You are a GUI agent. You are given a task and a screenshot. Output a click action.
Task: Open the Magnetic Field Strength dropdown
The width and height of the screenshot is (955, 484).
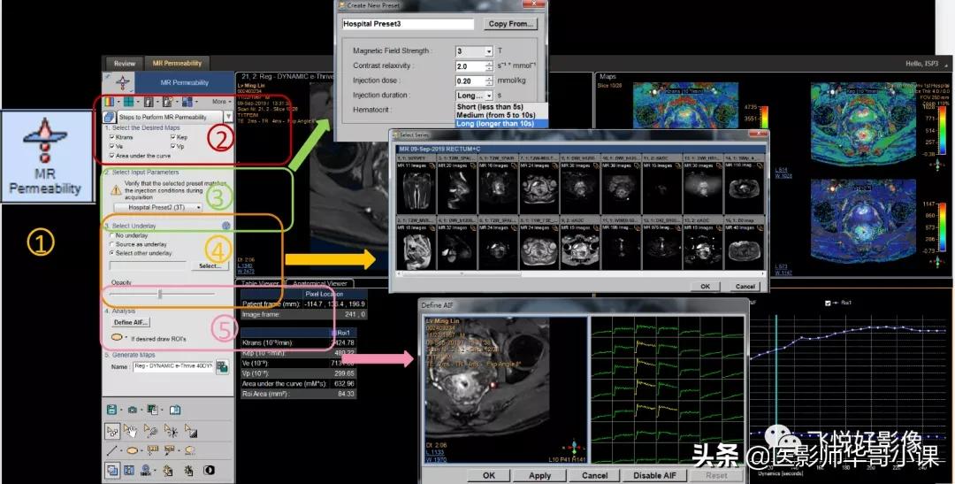point(475,51)
